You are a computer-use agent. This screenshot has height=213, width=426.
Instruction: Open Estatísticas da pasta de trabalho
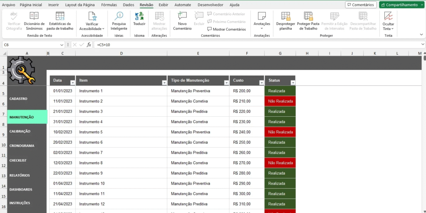point(60,16)
